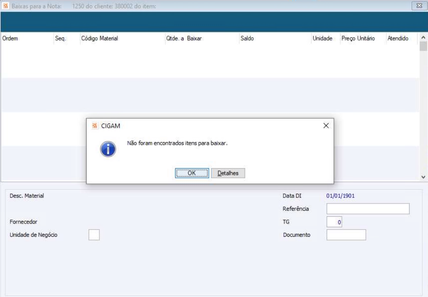This screenshot has width=428, height=297.
Task: Open Detalhes in the CIGAM dialog
Action: [228, 173]
